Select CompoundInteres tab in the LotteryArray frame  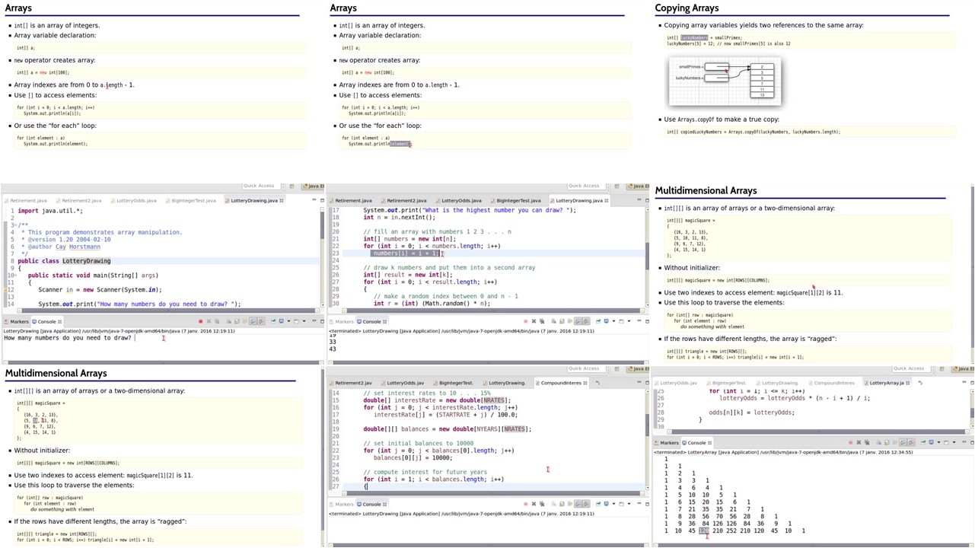coord(832,383)
